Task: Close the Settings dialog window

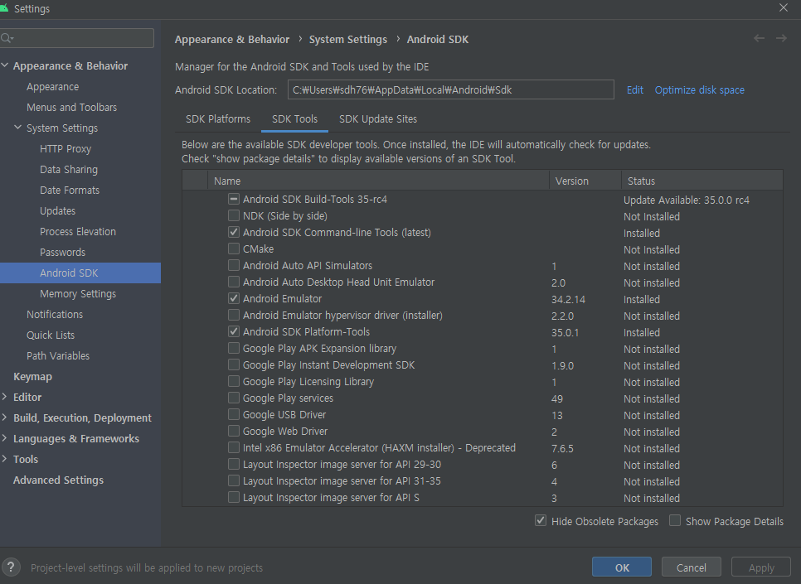Action: [x=783, y=7]
